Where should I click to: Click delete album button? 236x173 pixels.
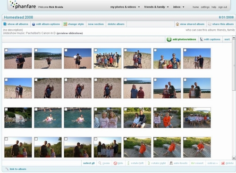coord(116,24)
